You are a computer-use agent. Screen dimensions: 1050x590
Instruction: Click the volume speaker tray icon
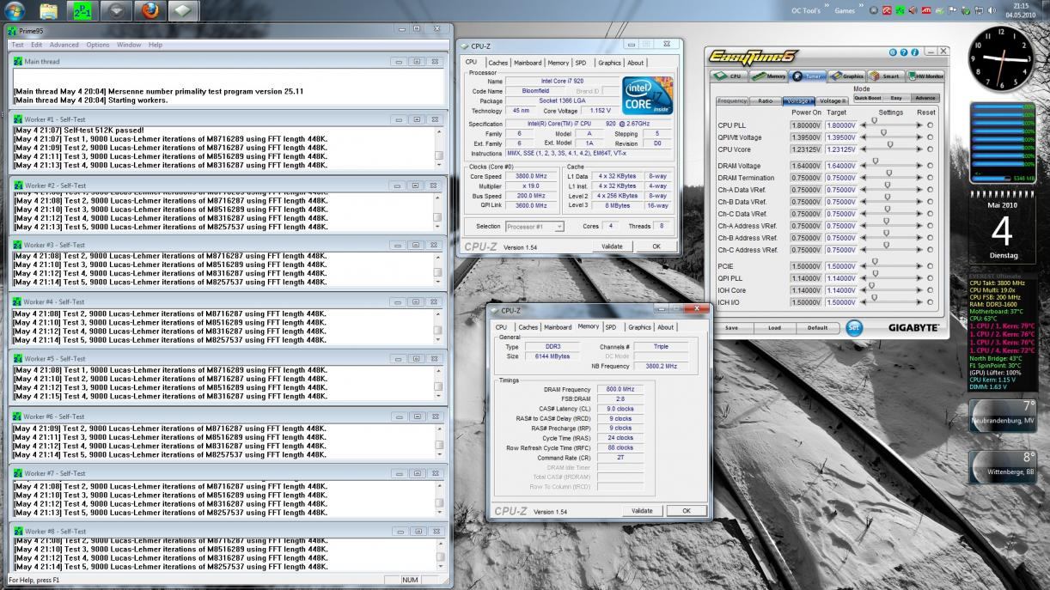click(992, 10)
